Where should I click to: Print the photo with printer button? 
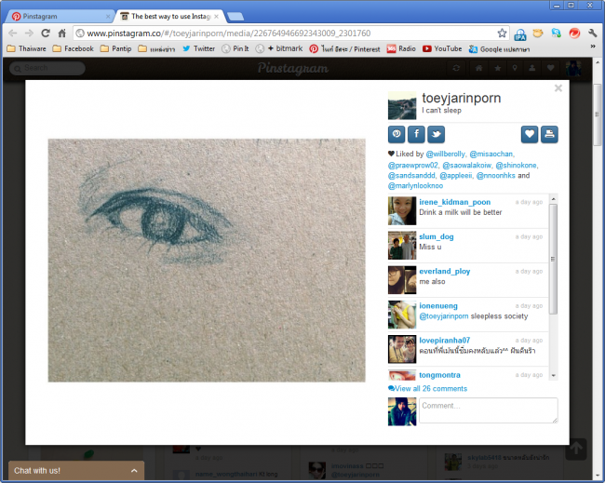tap(549, 134)
